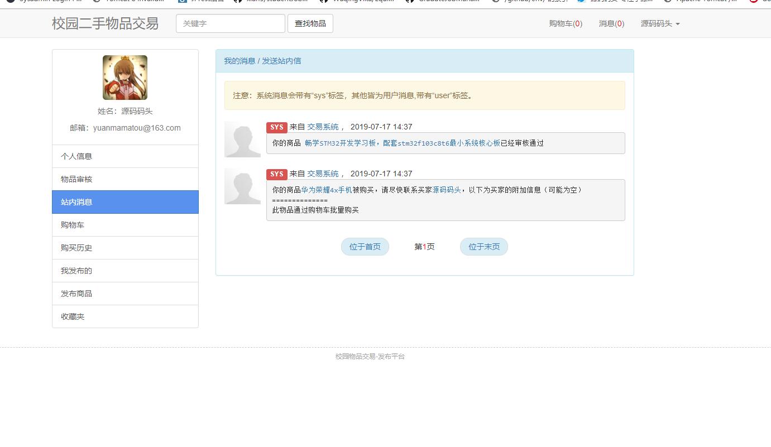Open 购物车(0) in the top navigation
Viewport: 771px width, 447px height.
[x=566, y=23]
